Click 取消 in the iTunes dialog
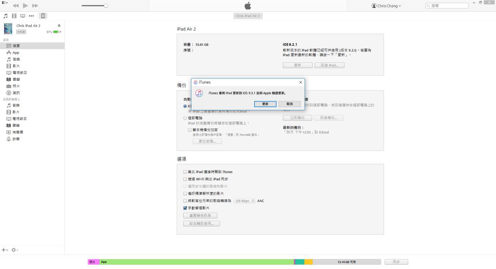The image size is (496, 269). click(x=289, y=104)
